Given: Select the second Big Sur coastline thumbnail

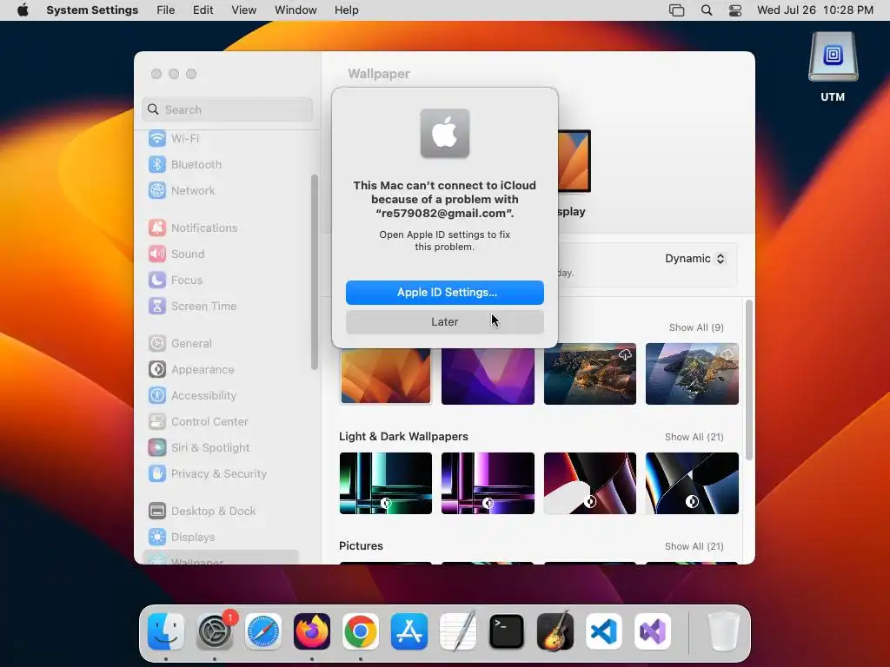Looking at the screenshot, I should (692, 373).
